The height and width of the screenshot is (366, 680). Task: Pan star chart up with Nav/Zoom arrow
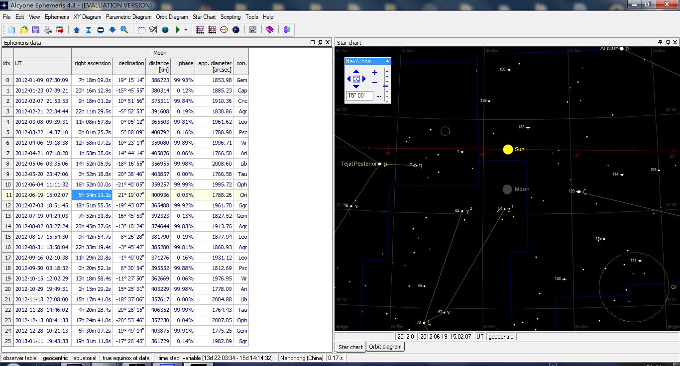[356, 72]
